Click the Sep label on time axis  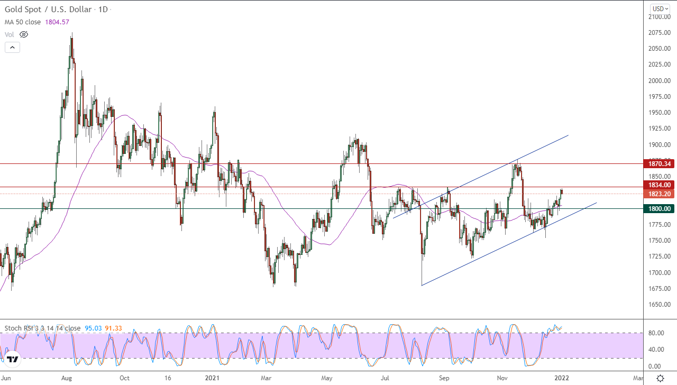point(444,378)
